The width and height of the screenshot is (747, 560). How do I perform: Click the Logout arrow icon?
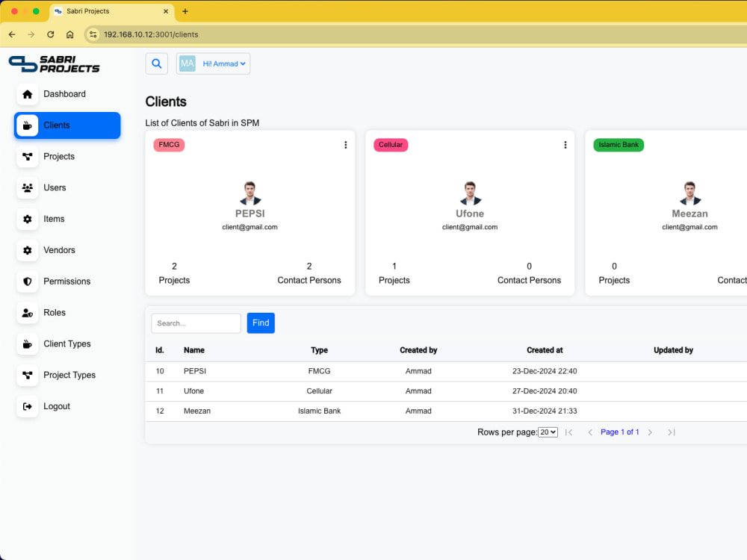tap(27, 406)
